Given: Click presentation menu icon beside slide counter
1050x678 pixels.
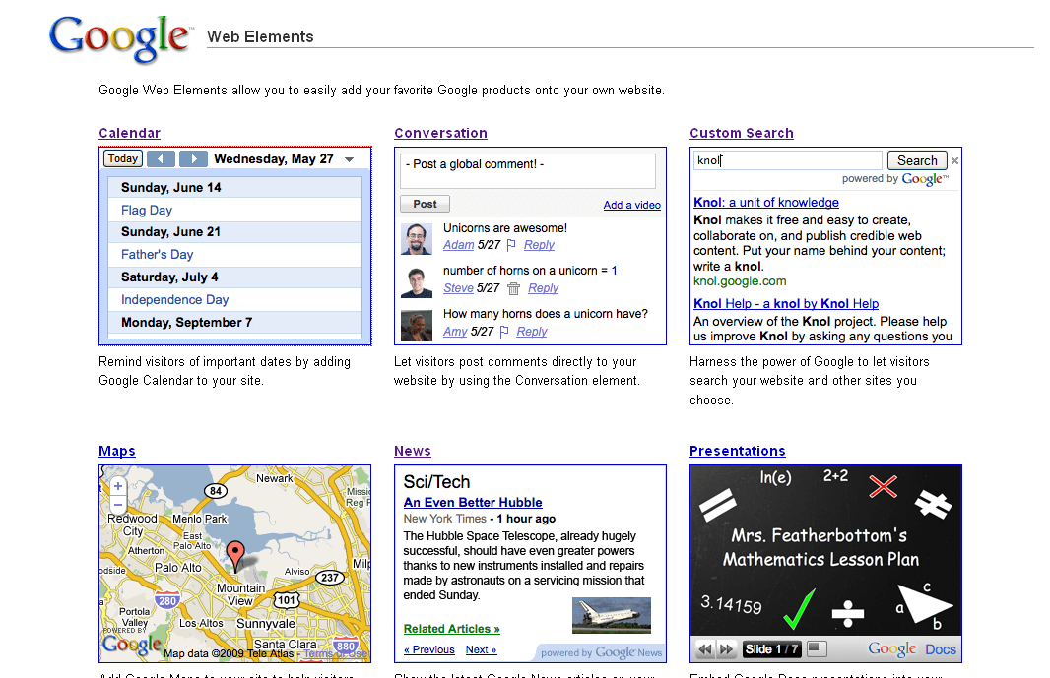Looking at the screenshot, I should pyautogui.click(x=817, y=647).
